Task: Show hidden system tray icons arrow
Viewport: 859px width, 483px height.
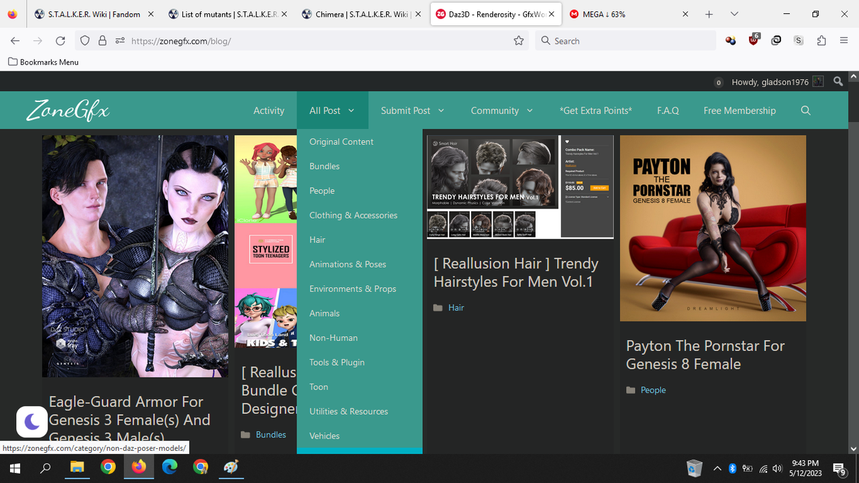Action: point(717,468)
